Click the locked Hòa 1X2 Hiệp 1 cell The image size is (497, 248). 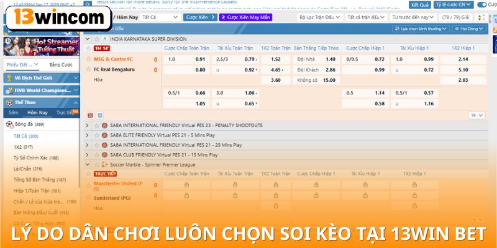pos(414,206)
